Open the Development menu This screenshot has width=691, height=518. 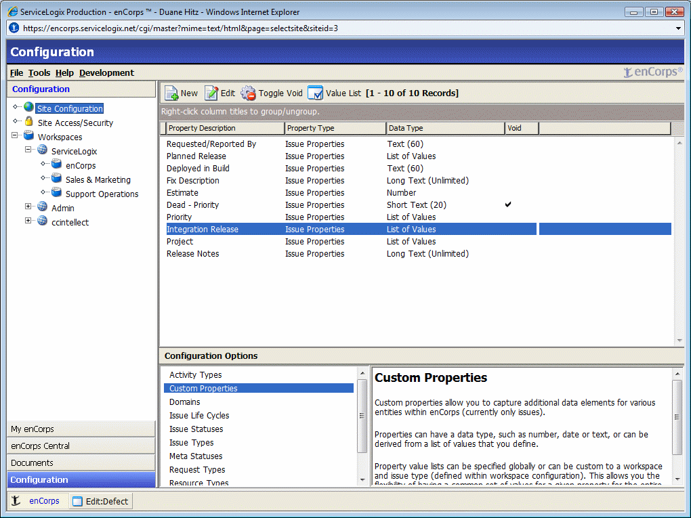106,72
